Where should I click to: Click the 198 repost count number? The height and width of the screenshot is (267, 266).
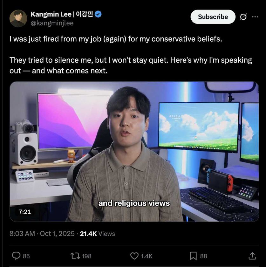[x=86, y=256]
